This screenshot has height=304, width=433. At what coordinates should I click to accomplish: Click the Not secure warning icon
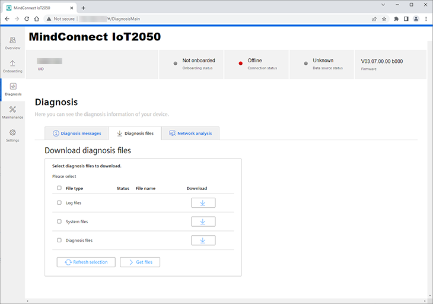[49, 19]
